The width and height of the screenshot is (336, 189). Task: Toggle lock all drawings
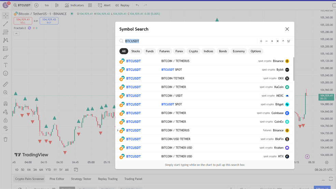pos(5,120)
